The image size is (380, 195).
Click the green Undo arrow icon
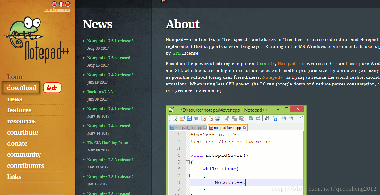[x=251, y=118]
